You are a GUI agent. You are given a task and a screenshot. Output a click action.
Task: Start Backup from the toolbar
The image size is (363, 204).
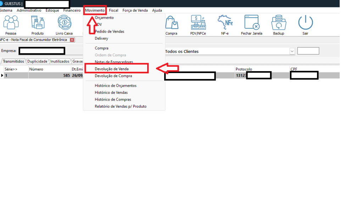(278, 23)
